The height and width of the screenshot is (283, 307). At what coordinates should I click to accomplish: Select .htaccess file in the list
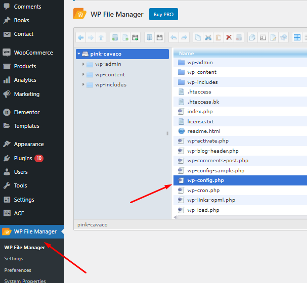coord(240,92)
